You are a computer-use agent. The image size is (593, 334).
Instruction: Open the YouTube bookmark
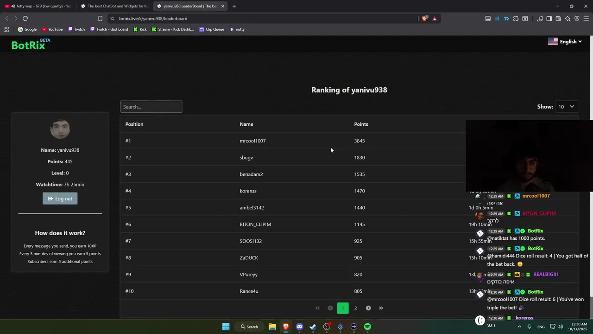[x=52, y=29]
